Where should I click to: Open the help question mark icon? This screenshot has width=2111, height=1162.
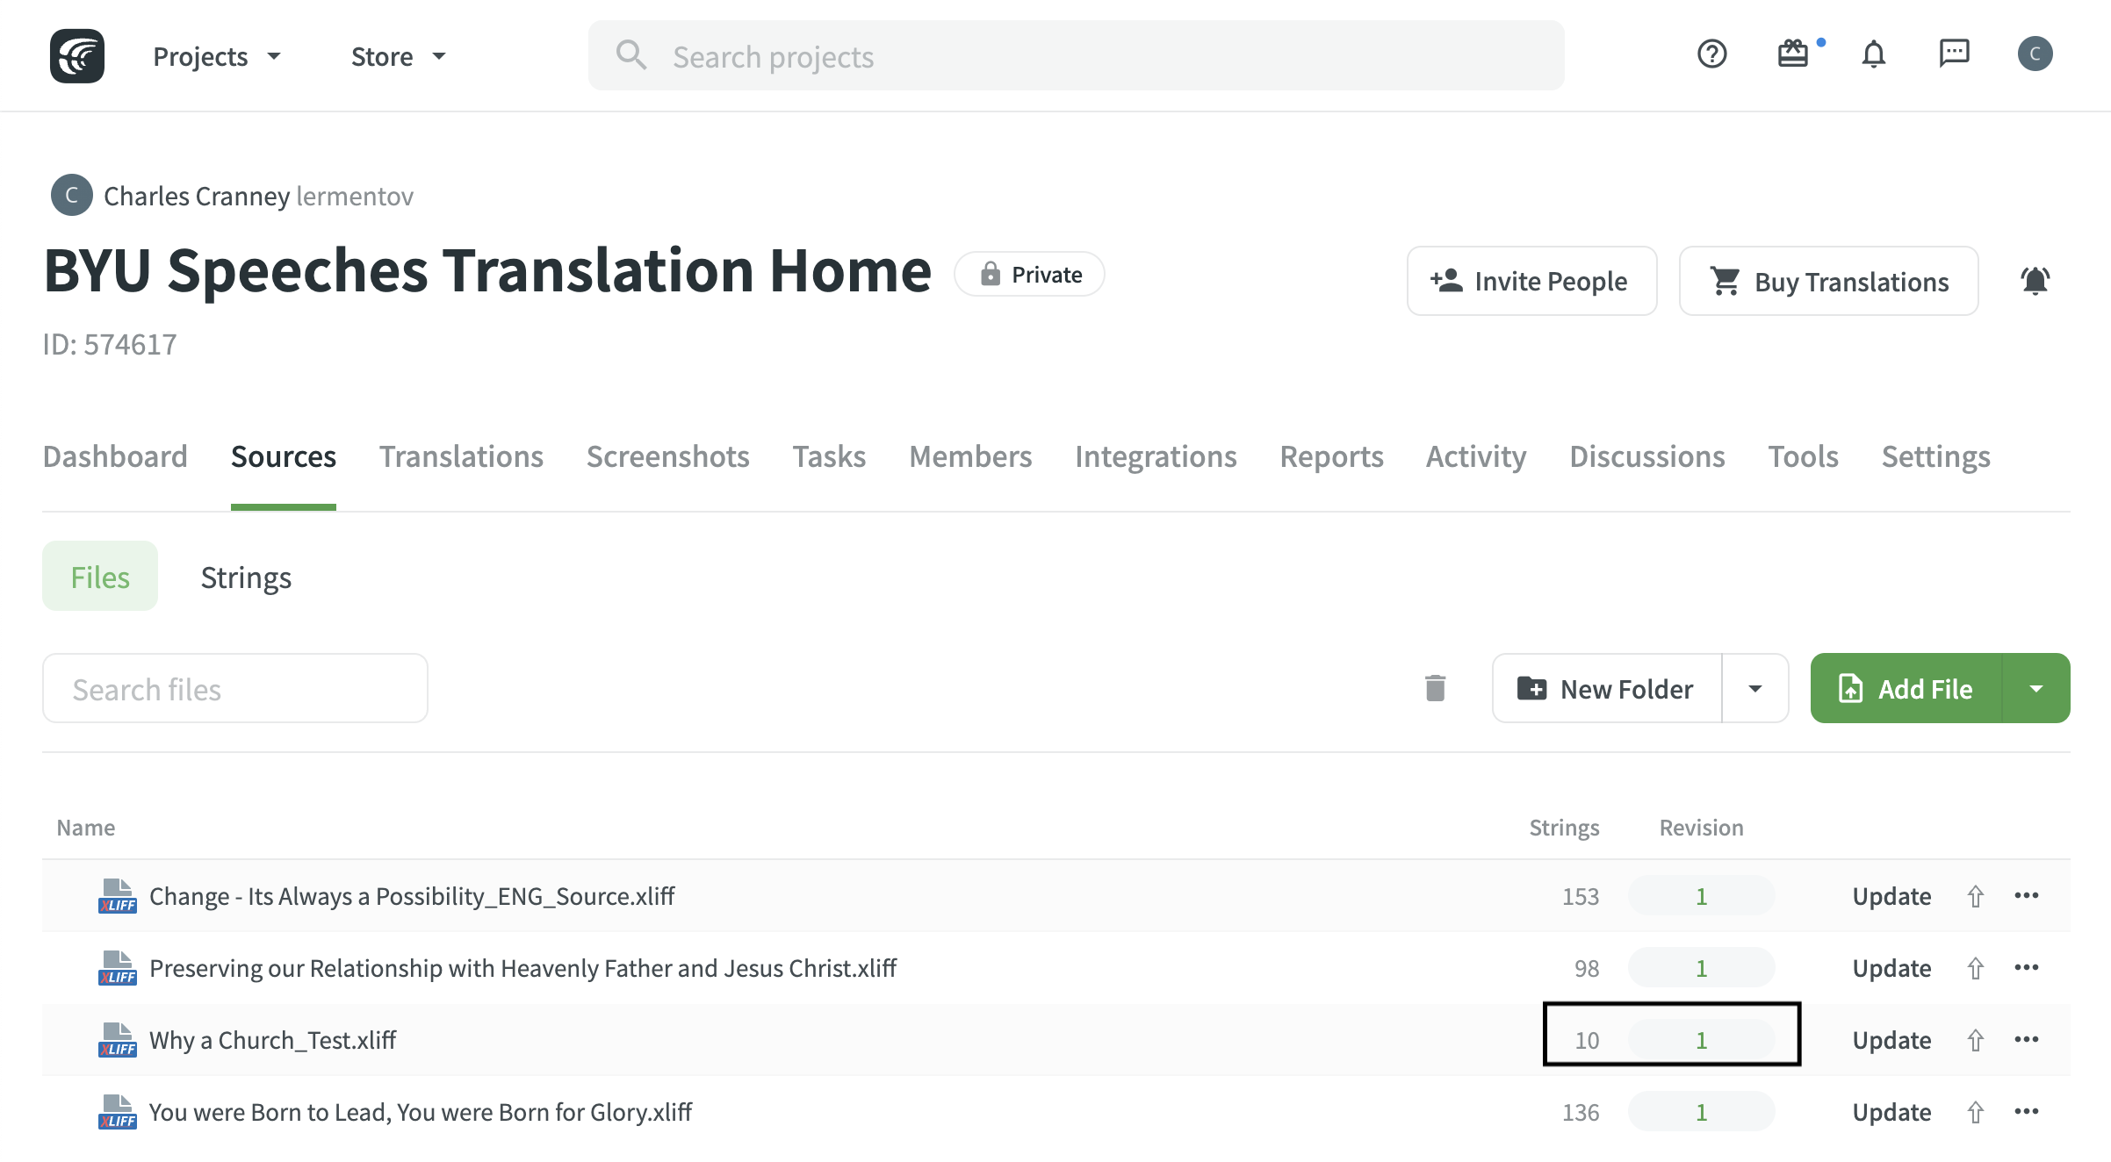pyautogui.click(x=1711, y=54)
